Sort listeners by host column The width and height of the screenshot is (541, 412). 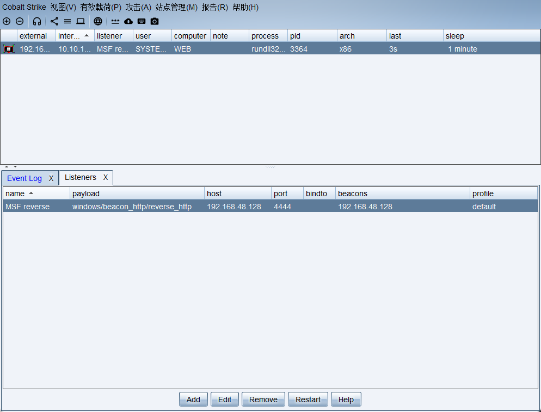238,193
